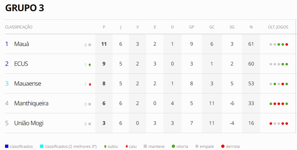Click União Mogi gray unchanged square icon
This screenshot has height=150, width=297.
point(89,124)
